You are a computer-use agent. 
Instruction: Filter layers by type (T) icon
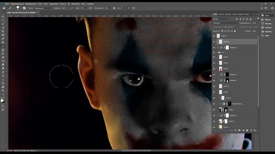(x=244, y=19)
